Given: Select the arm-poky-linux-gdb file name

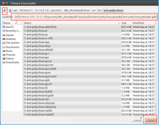Looking at the screenshot, I should point(38,80).
